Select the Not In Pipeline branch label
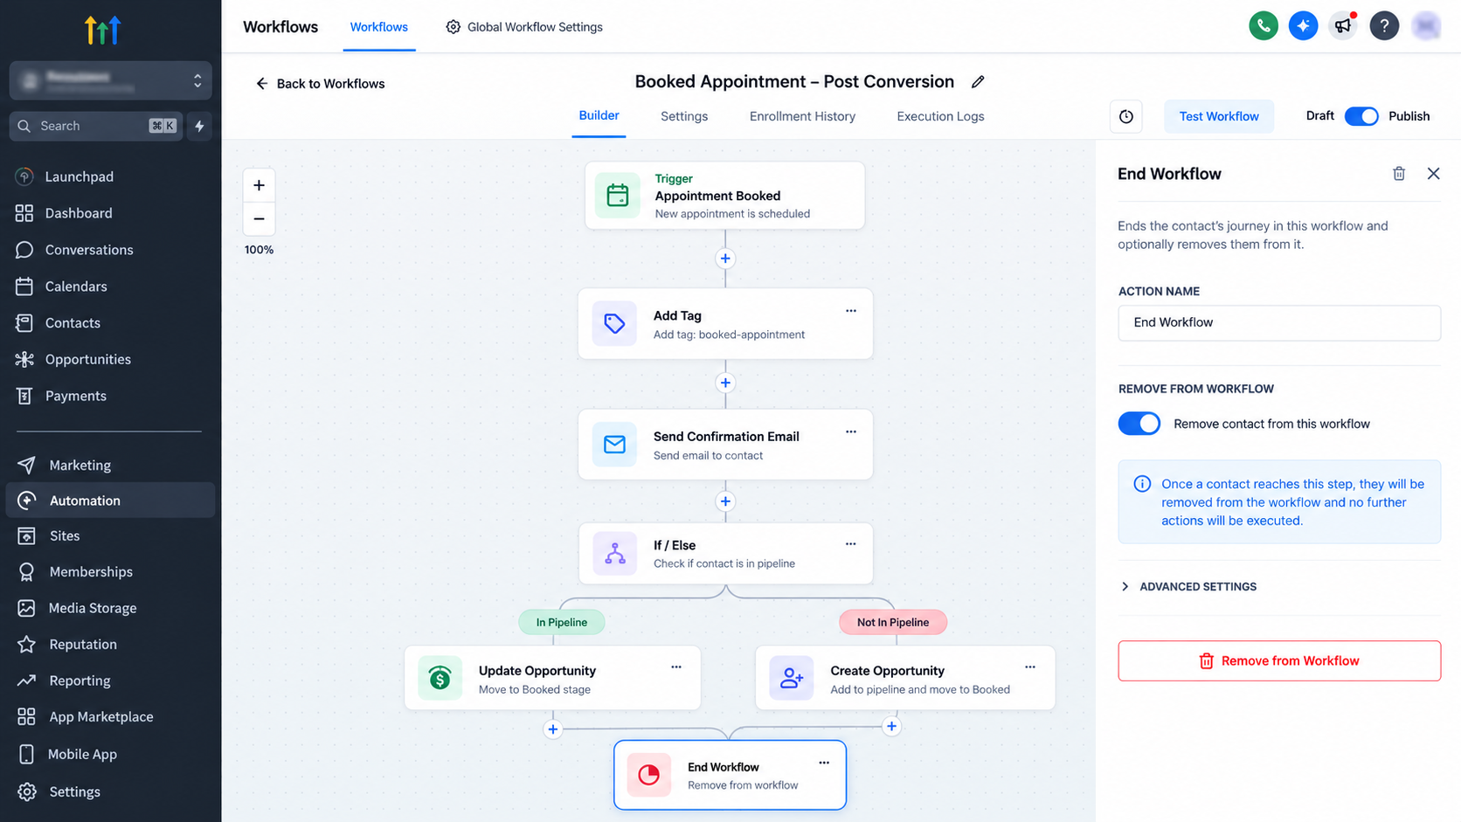The height and width of the screenshot is (822, 1461). (x=893, y=622)
